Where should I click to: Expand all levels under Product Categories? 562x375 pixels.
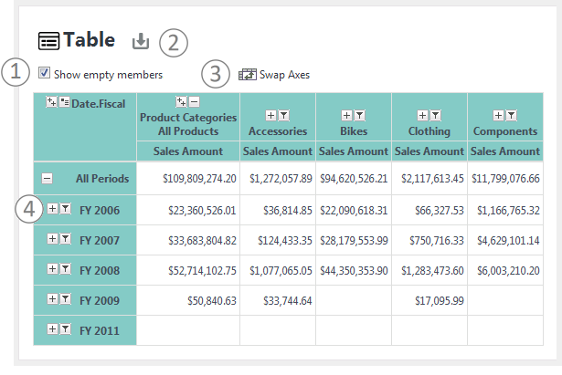coord(181,101)
